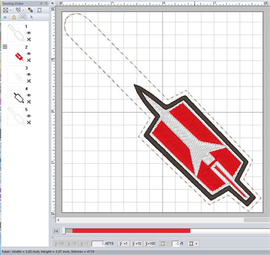This screenshot has width=270, height=255.
Task: Click the sewing order edit tool icon
Action: (x=18, y=10)
